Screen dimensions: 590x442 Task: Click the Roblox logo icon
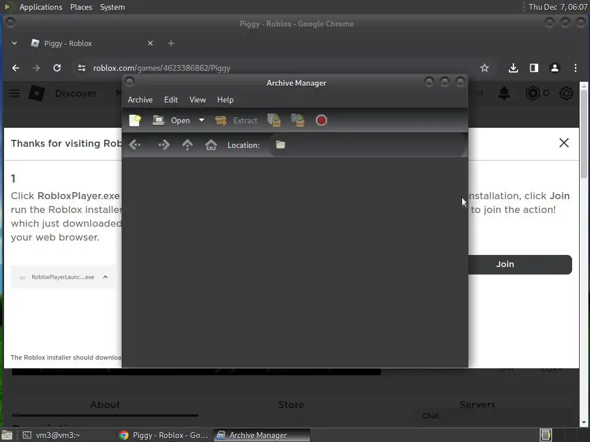[37, 93]
